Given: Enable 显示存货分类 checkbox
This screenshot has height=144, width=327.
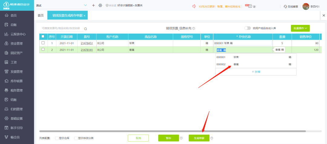Looking at the screenshot, I should coord(76,138).
